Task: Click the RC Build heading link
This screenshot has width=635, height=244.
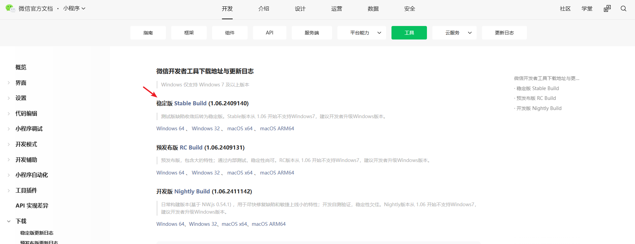Action: click(x=191, y=147)
